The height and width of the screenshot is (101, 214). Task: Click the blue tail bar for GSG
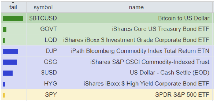(10, 62)
